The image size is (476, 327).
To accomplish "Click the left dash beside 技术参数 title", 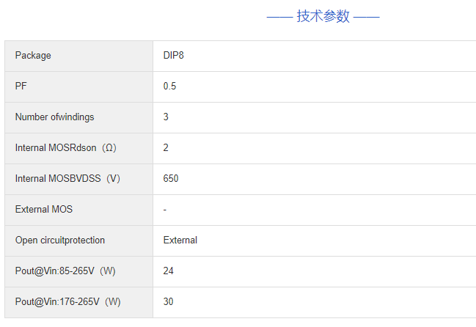I will [x=279, y=17].
